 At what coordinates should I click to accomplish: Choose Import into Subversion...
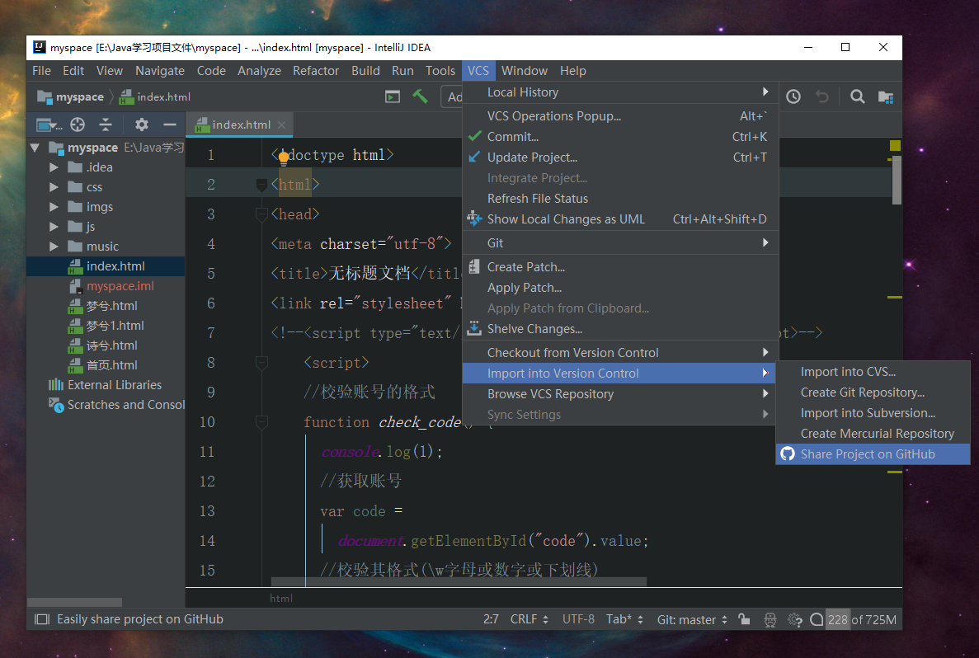(873, 412)
